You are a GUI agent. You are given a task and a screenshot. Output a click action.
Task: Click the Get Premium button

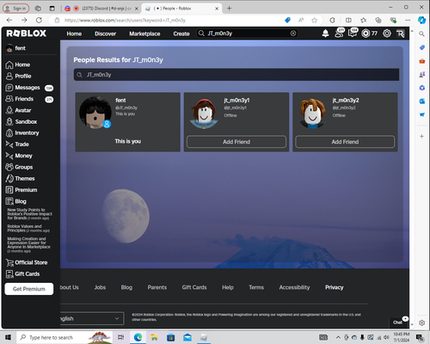point(29,289)
